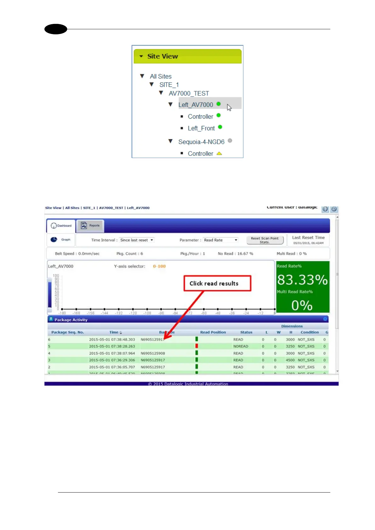This screenshot has width=375, height=530.
Task: Click NOREAD status in package 5 row
Action: point(241,347)
